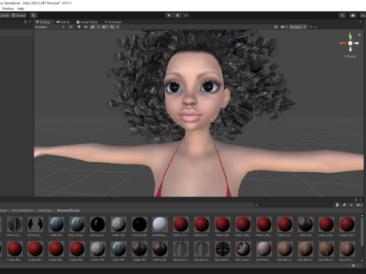Toggle the Center pivot mode button

[5, 15]
